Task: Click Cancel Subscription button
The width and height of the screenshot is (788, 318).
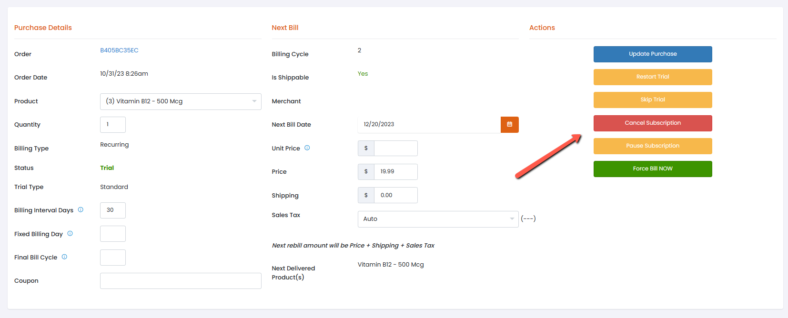Action: [652, 123]
